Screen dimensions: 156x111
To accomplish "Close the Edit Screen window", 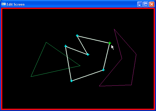I will pyautogui.click(x=152, y=4).
